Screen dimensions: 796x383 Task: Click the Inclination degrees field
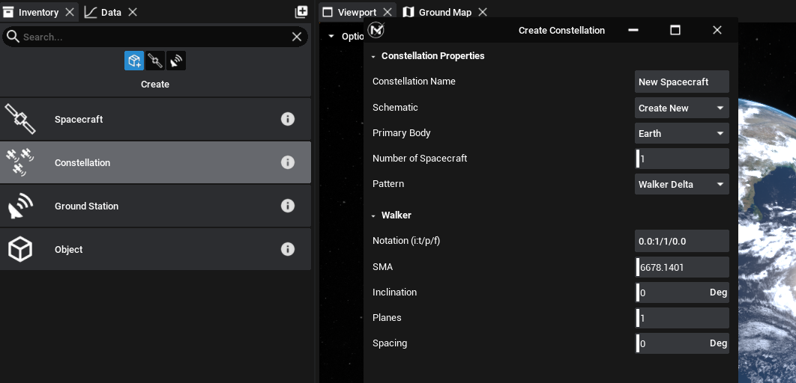tap(682, 292)
